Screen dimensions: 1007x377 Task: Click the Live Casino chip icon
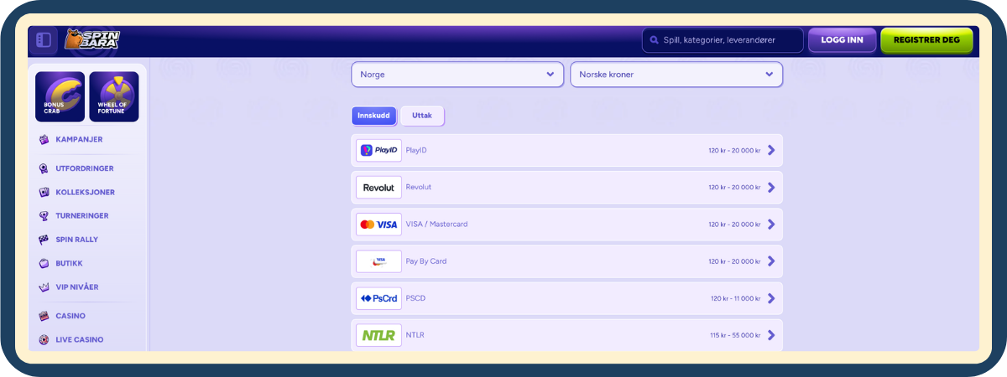click(44, 339)
